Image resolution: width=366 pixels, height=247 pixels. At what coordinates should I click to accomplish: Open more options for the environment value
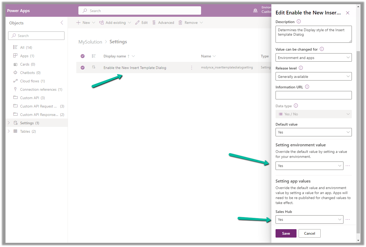(x=348, y=166)
